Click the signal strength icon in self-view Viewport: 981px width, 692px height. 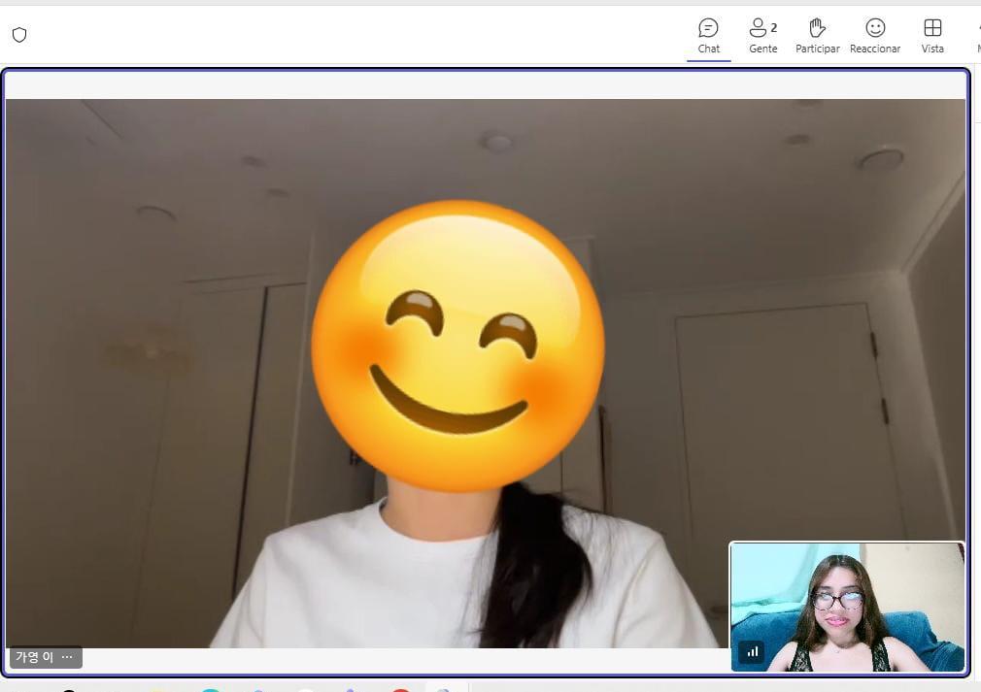752,652
